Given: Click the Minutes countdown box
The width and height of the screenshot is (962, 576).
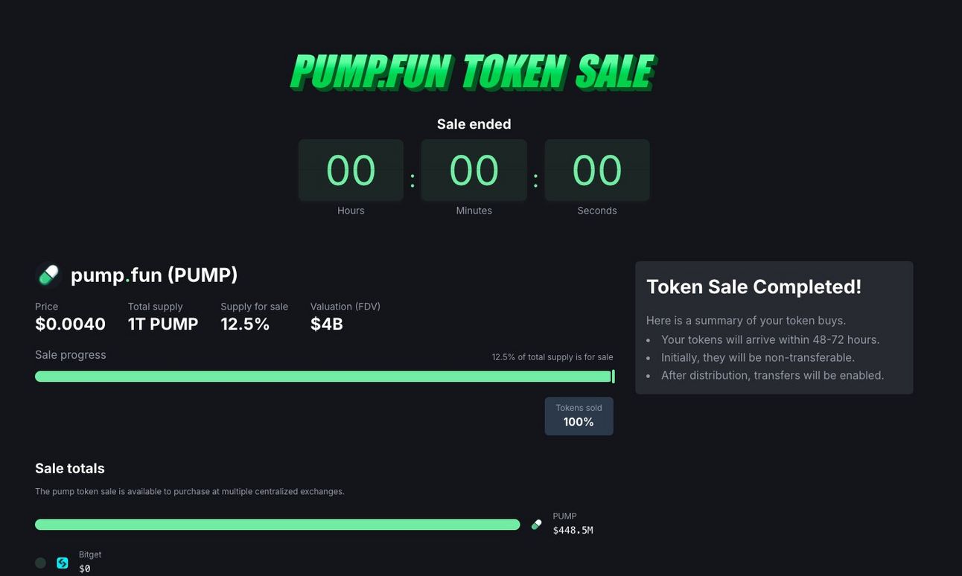Looking at the screenshot, I should pos(474,170).
